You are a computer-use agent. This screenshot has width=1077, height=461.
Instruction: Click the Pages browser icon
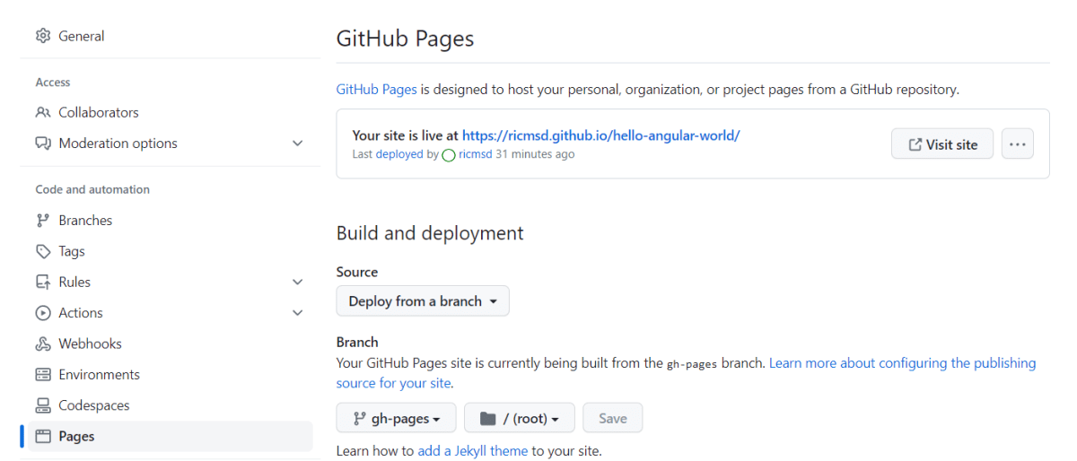tap(43, 437)
